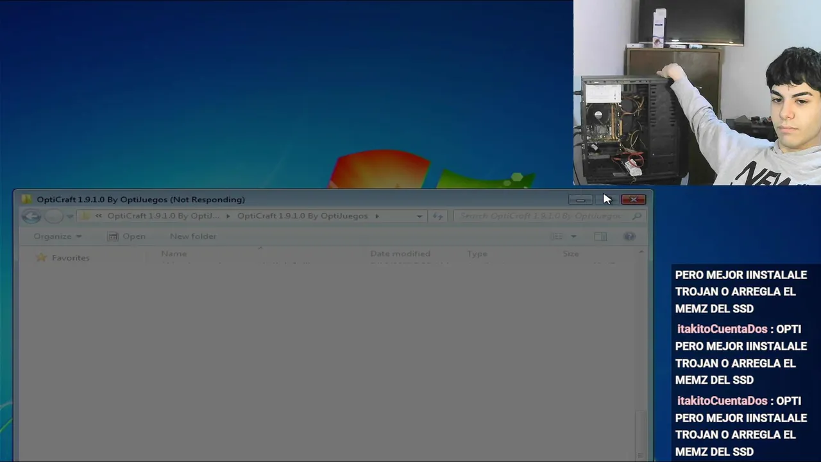Open the recent locations dropdown arrow
The image size is (821, 462).
click(x=69, y=216)
